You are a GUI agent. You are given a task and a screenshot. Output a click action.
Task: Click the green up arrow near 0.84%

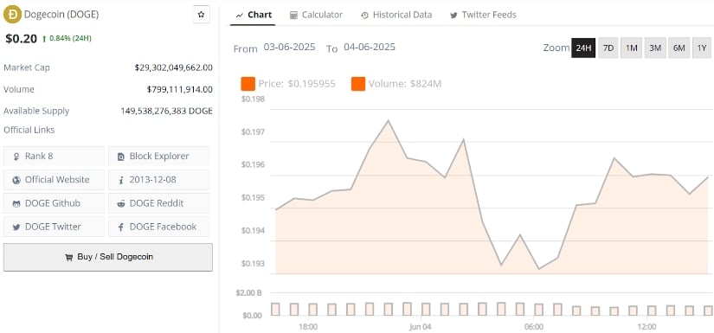(x=44, y=39)
